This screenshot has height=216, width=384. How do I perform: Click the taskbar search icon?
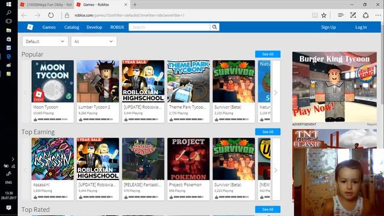pyautogui.click(x=8, y=13)
